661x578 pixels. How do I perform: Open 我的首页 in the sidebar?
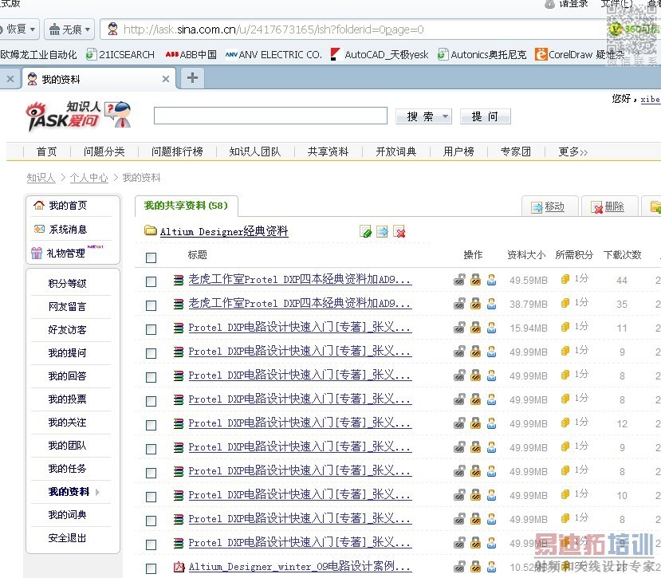[x=69, y=206]
